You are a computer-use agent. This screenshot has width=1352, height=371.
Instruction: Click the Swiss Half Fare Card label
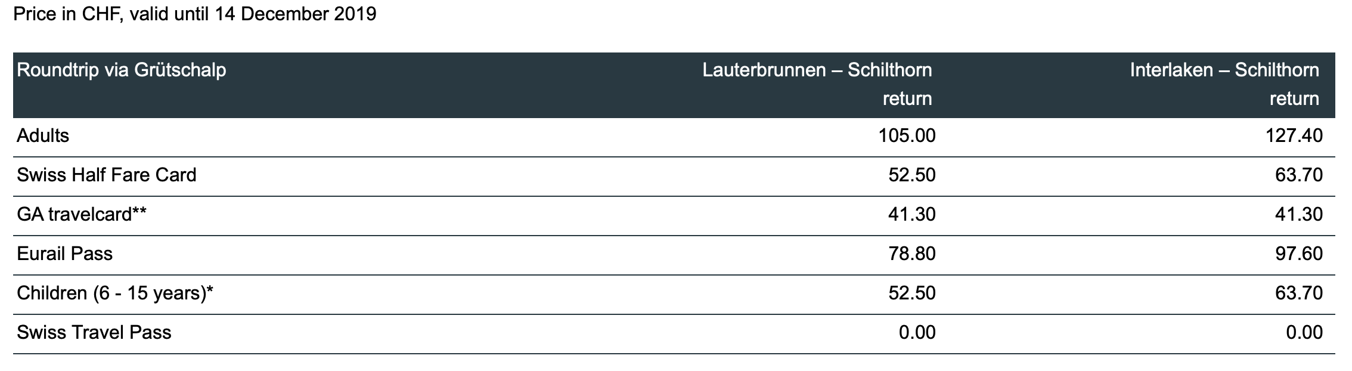pos(107,175)
